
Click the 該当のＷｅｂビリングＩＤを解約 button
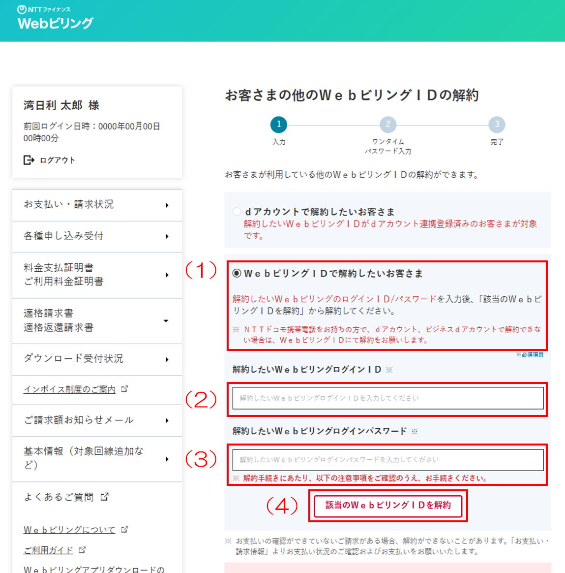pos(388,506)
